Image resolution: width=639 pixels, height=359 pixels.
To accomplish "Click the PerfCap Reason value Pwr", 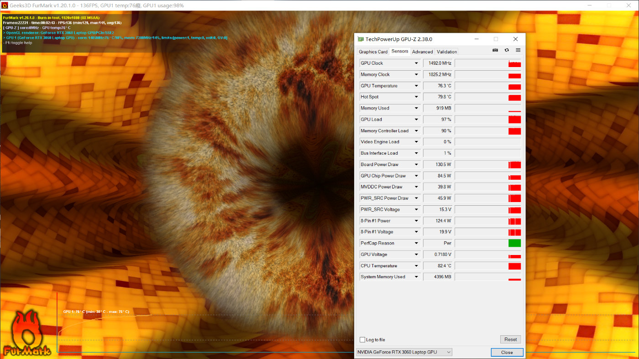I will (x=438, y=243).
